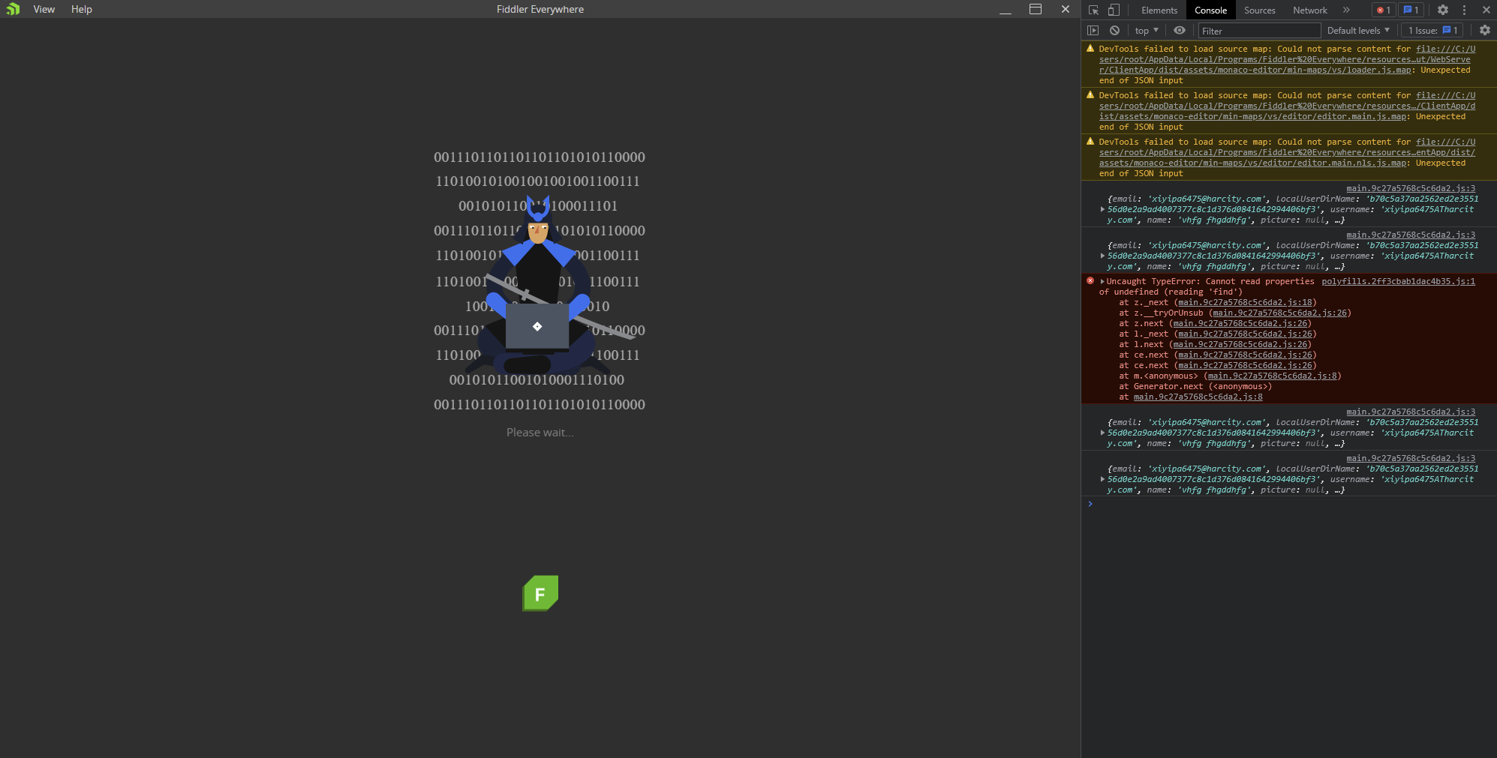Open loader.js.map file link in first warning
The height and width of the screenshot is (758, 1497).
(x=1287, y=60)
